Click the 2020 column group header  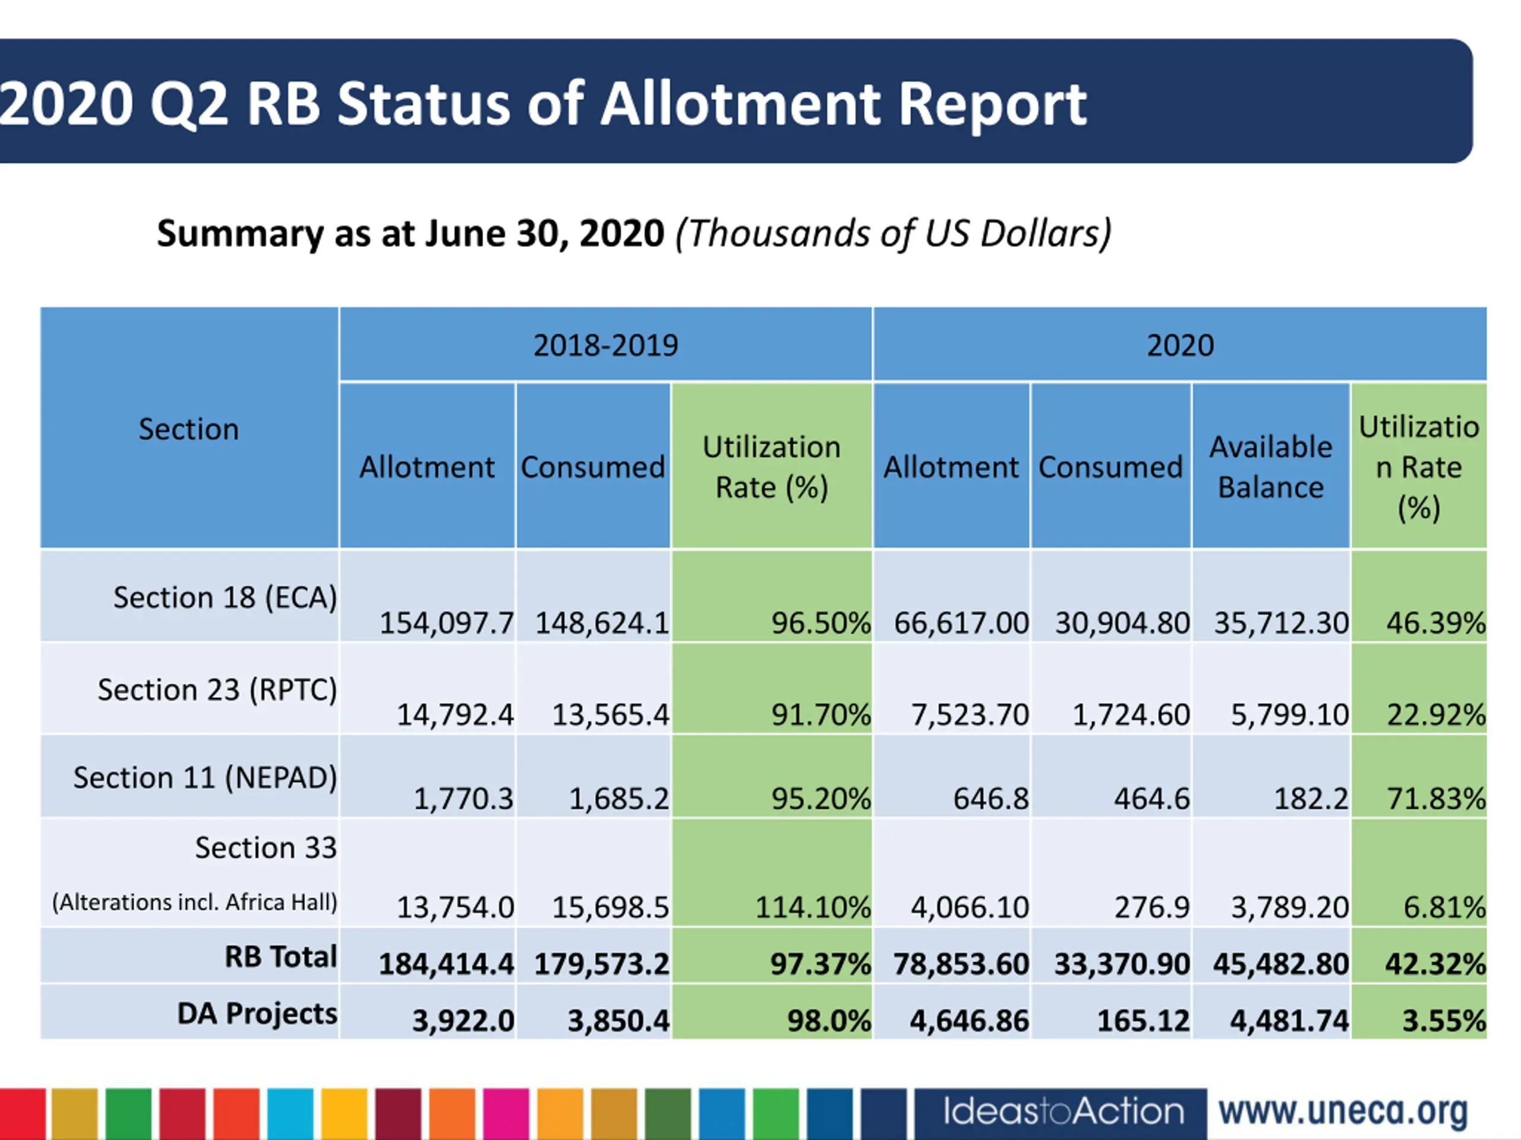pos(1180,345)
